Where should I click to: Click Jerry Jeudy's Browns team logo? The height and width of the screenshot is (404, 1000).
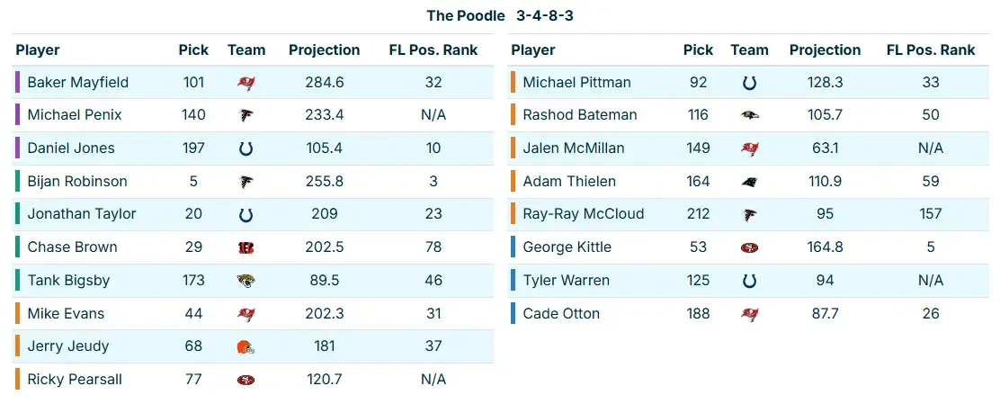246,346
